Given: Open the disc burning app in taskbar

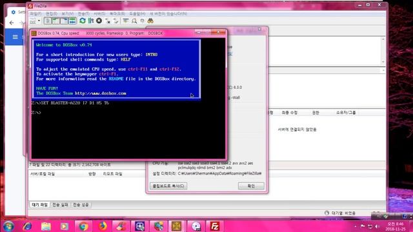Looking at the screenshot, I should (196, 226).
